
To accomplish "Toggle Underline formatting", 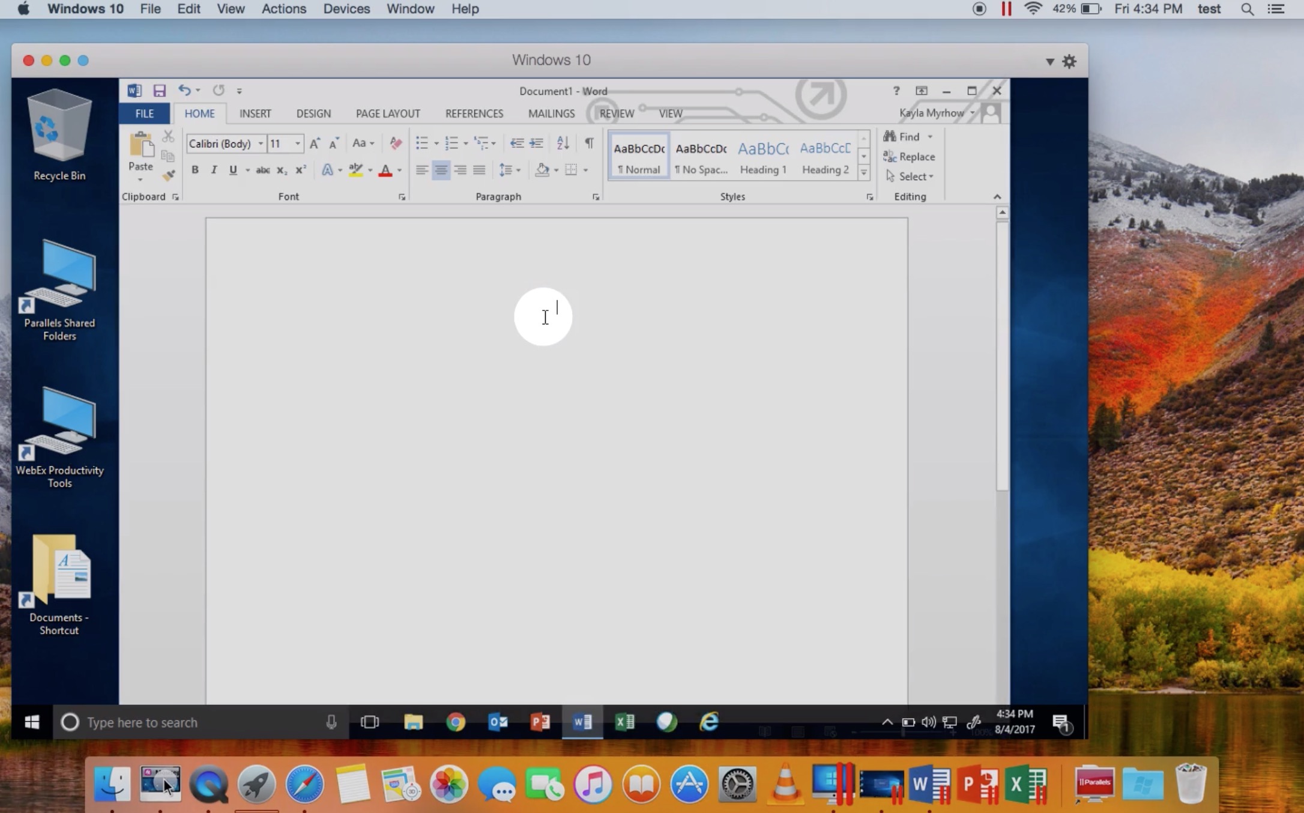I will (233, 170).
